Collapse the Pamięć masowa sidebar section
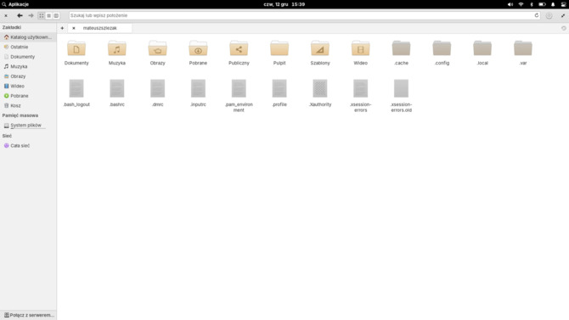This screenshot has height=320, width=569. click(20, 115)
